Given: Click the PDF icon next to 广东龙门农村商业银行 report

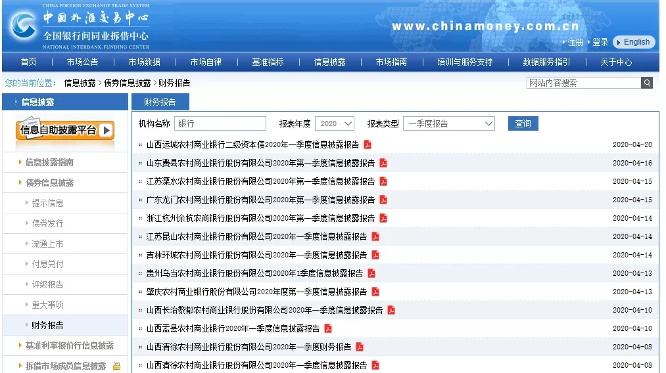Looking at the screenshot, I should point(383,200).
